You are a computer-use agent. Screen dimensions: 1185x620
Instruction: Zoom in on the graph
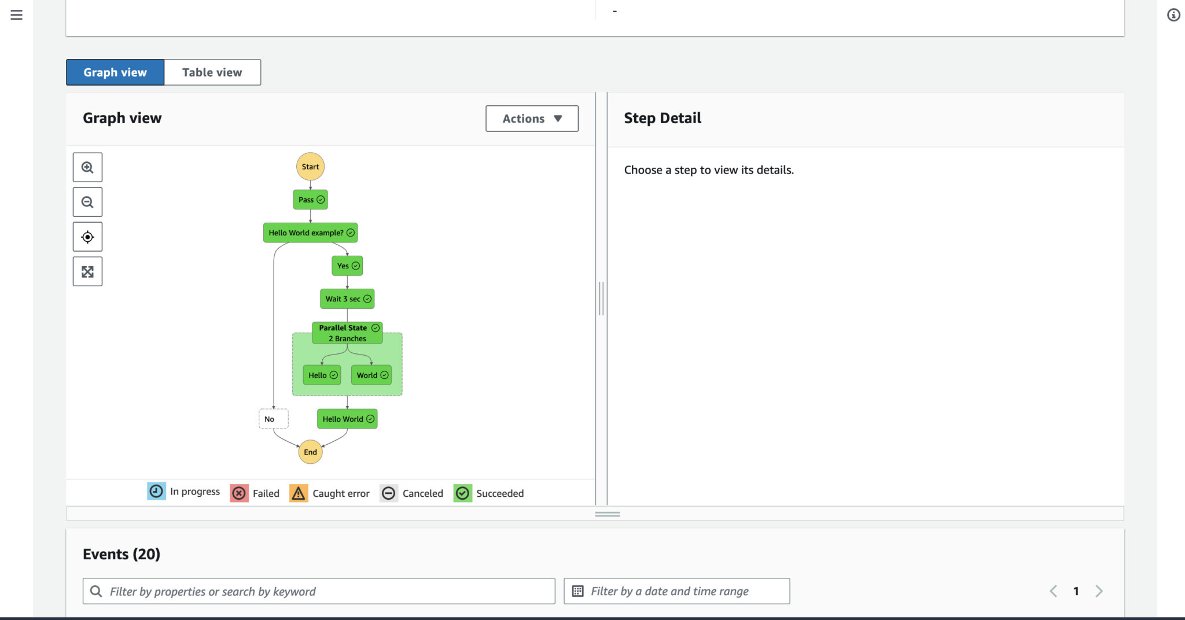[x=87, y=167]
